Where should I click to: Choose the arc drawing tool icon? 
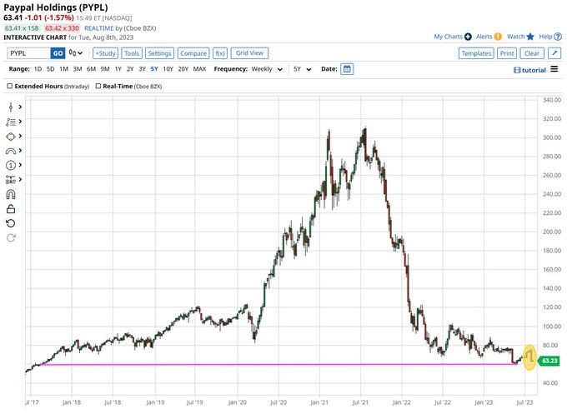tap(11, 151)
